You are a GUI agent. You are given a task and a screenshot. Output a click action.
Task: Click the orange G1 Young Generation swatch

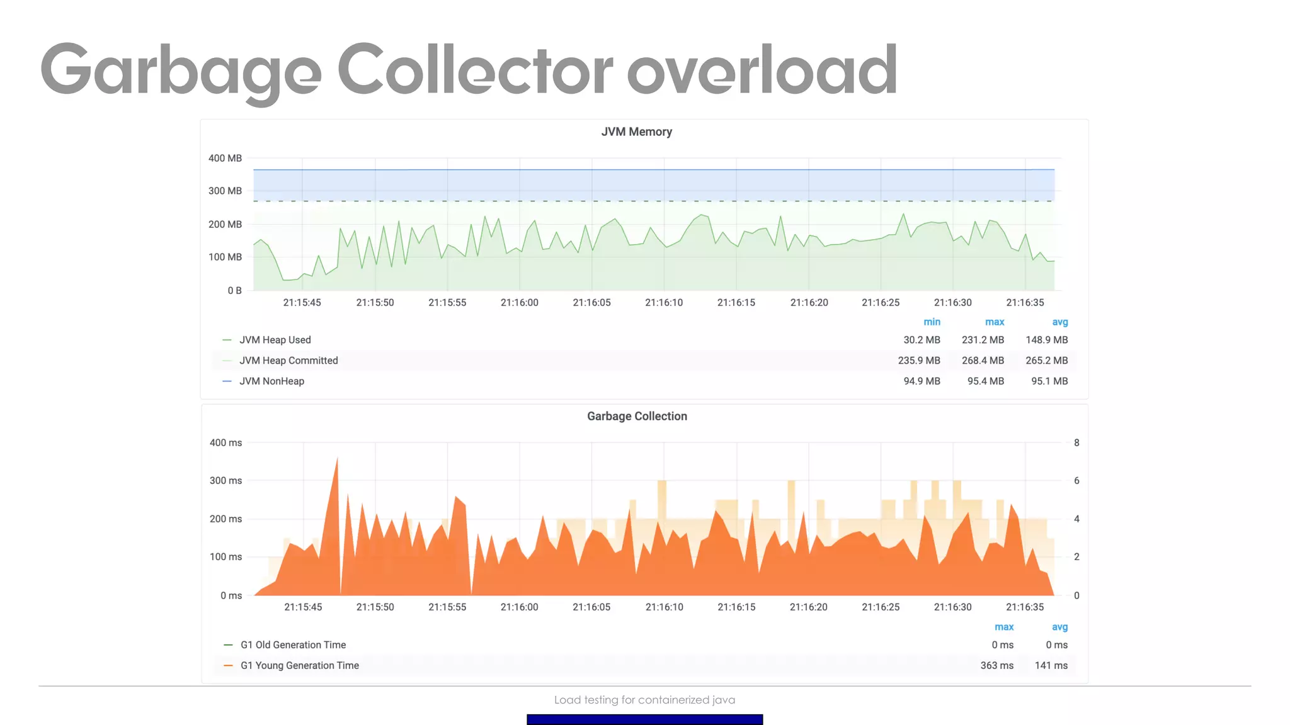[x=229, y=666]
